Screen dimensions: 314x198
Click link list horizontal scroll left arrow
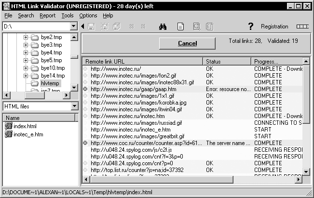pos(86,179)
